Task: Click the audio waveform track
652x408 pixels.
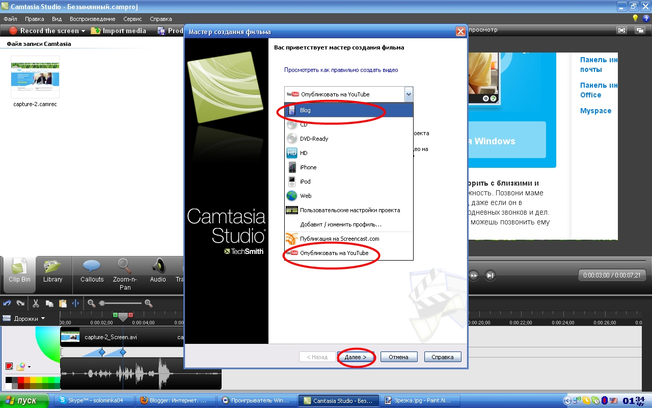Action: [x=141, y=374]
